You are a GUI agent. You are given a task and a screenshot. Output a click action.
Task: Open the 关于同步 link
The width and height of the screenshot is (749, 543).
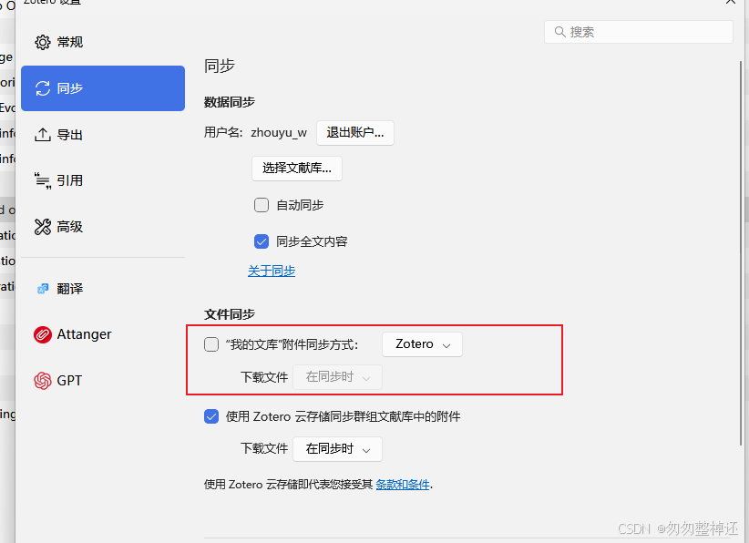[272, 271]
